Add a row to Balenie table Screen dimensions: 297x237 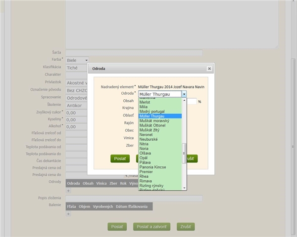pyautogui.click(x=68, y=214)
